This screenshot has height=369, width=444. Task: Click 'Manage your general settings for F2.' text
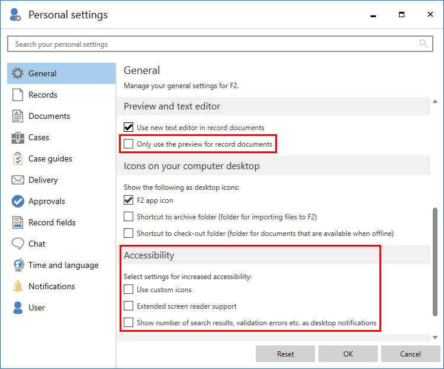[181, 86]
